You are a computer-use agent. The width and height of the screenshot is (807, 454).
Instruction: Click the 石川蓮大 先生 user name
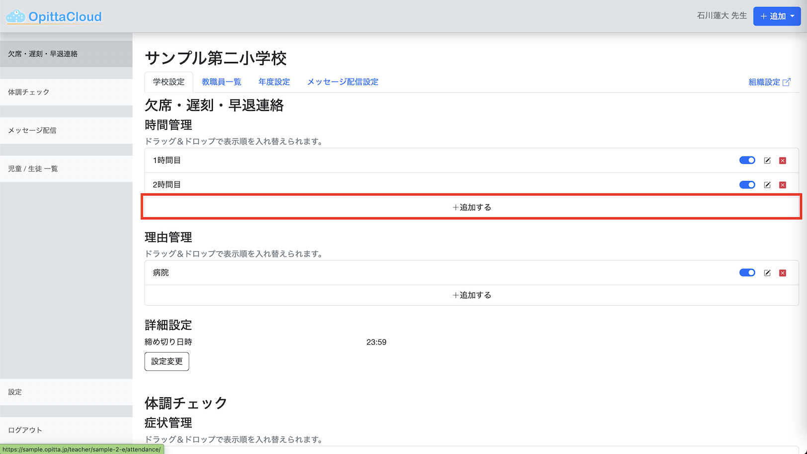click(x=721, y=16)
